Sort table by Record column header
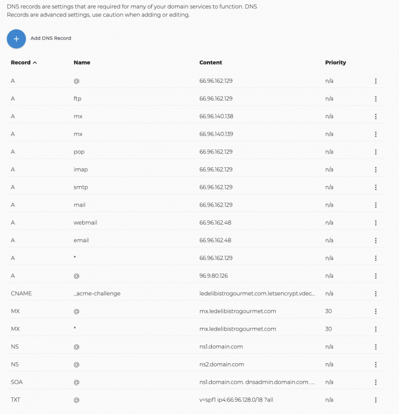Viewport: 399px width, 414px height. tap(20, 63)
